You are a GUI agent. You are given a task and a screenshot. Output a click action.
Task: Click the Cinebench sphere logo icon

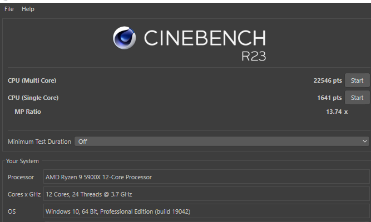coord(124,38)
